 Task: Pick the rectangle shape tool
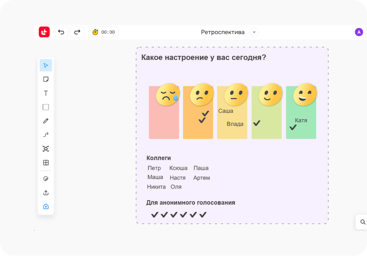pyautogui.click(x=46, y=107)
